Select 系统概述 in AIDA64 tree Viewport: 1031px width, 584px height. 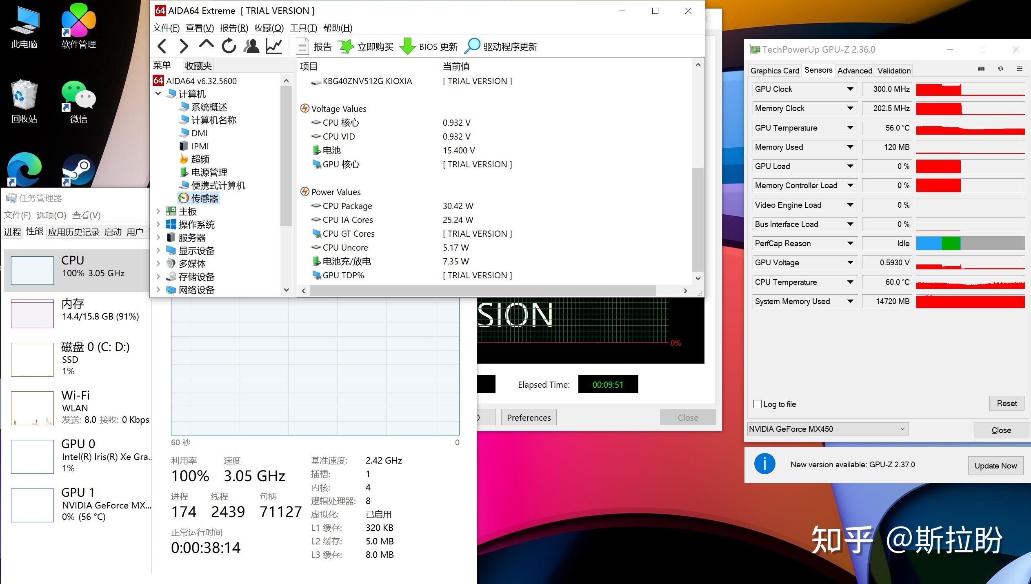click(x=203, y=107)
